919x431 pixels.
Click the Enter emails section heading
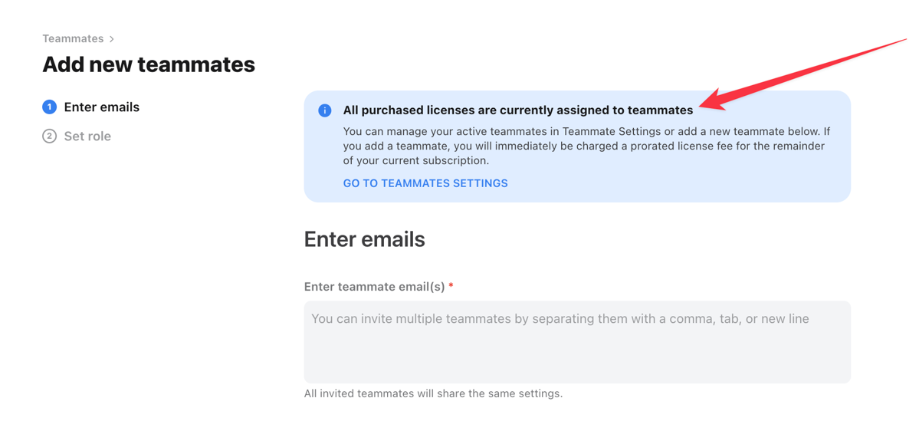pos(365,239)
